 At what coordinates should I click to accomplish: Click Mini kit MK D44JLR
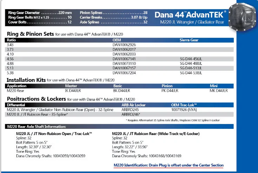click(x=219, y=91)
